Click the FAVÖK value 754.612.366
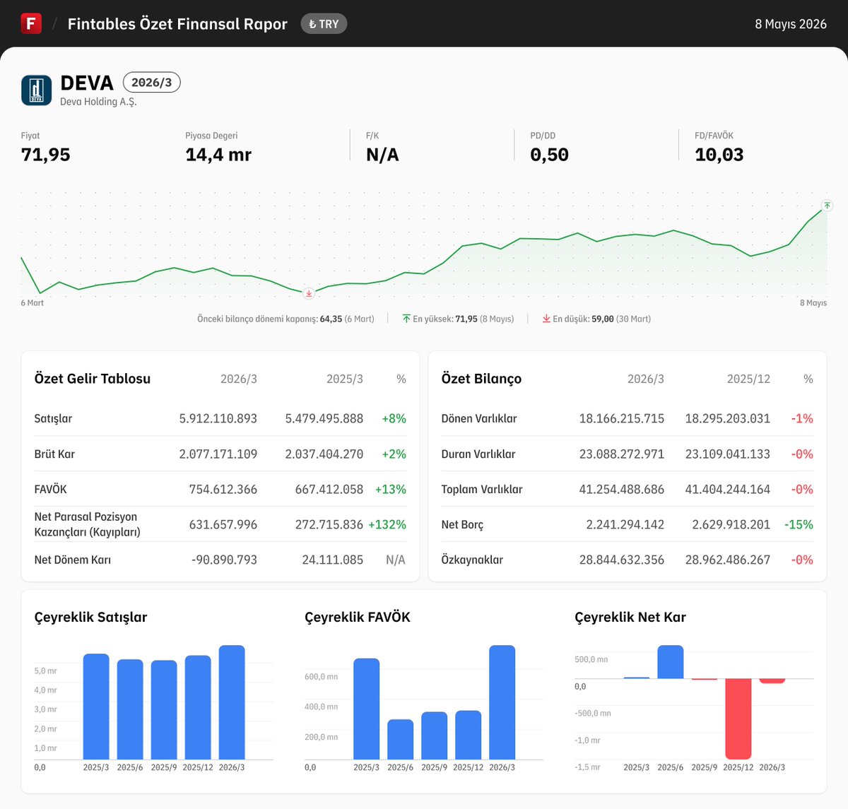 223,489
